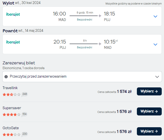Pick GotoGate offer via Wybierz button
Viewport: 164px width, 140px height.
pyautogui.click(x=149, y=131)
